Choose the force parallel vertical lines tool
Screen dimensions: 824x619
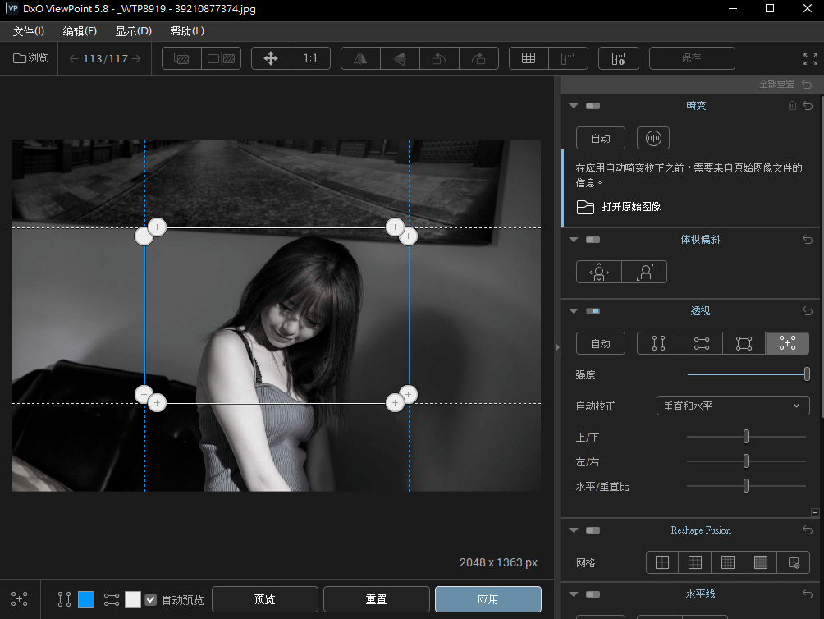[658, 343]
